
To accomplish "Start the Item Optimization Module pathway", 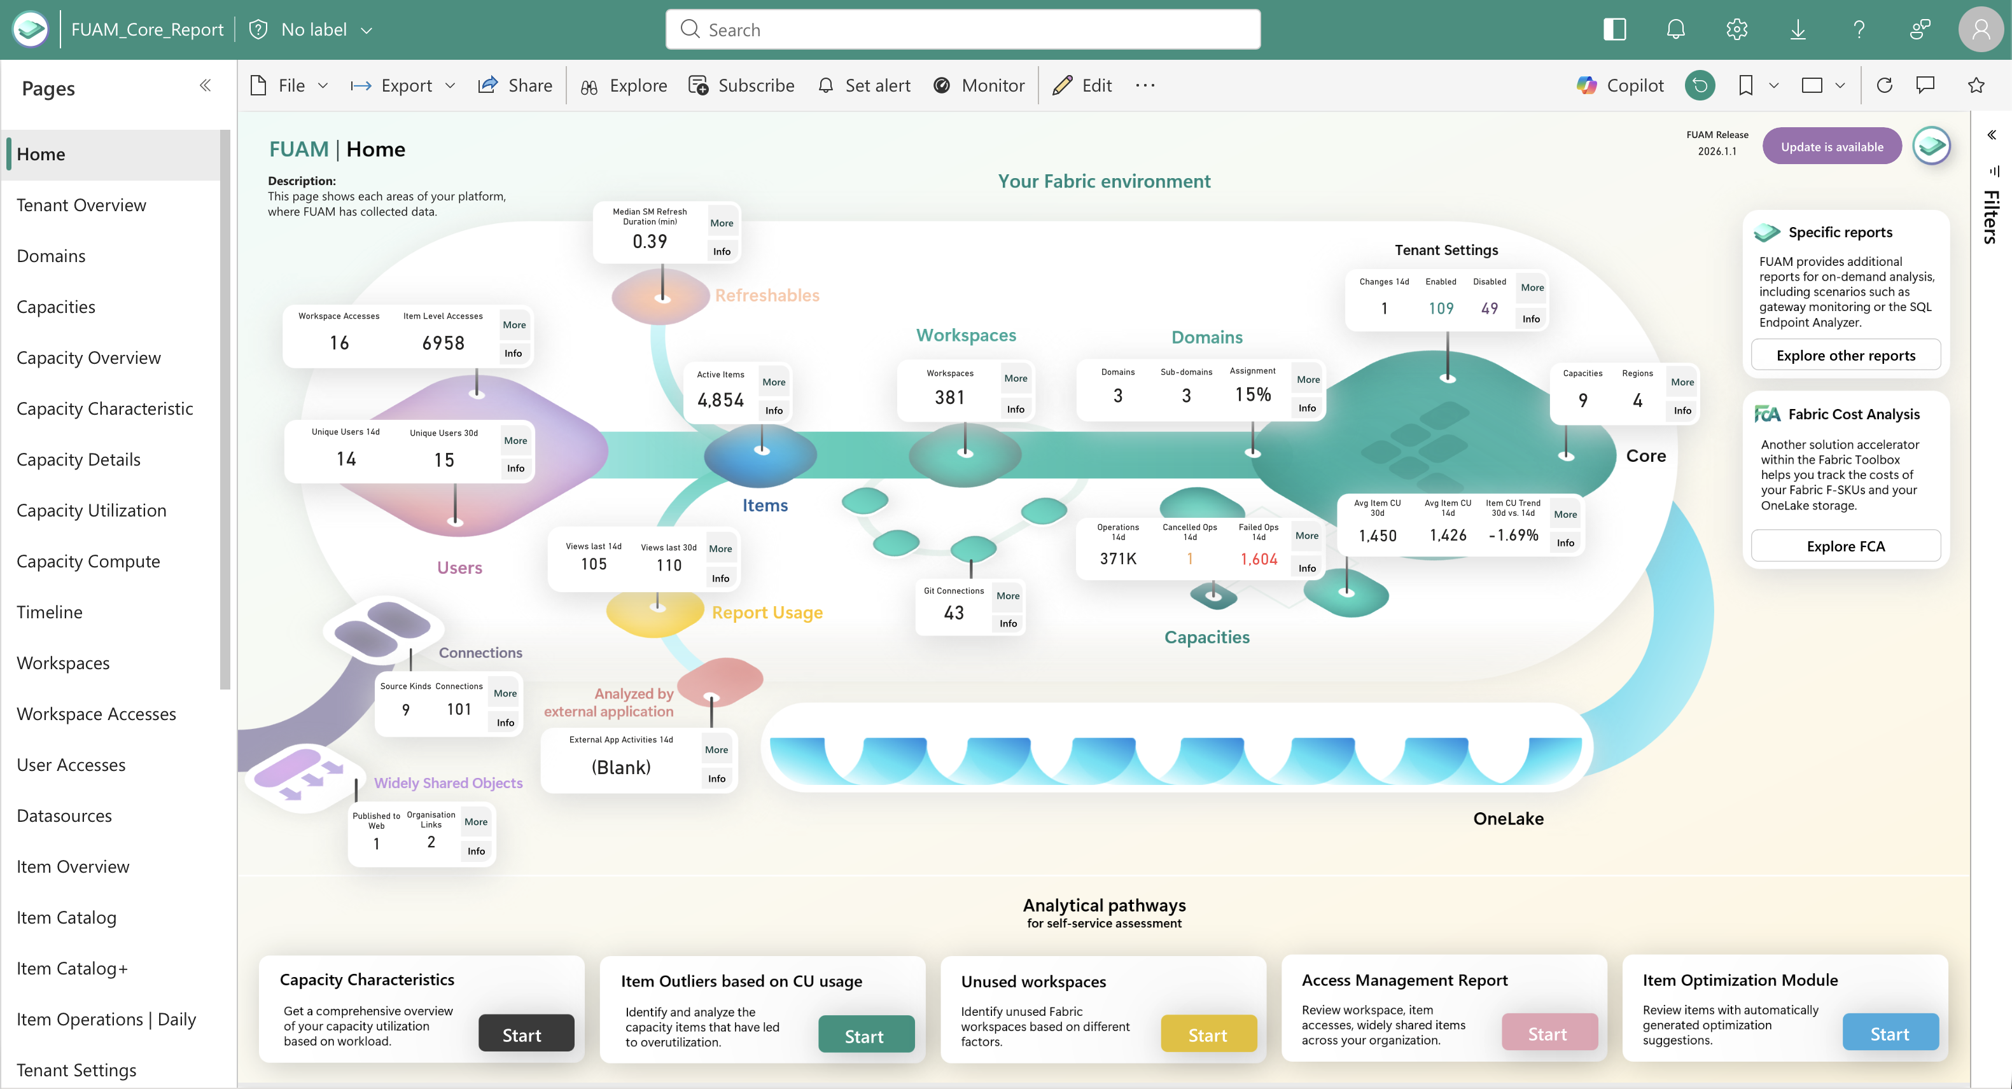I will coord(1890,1033).
